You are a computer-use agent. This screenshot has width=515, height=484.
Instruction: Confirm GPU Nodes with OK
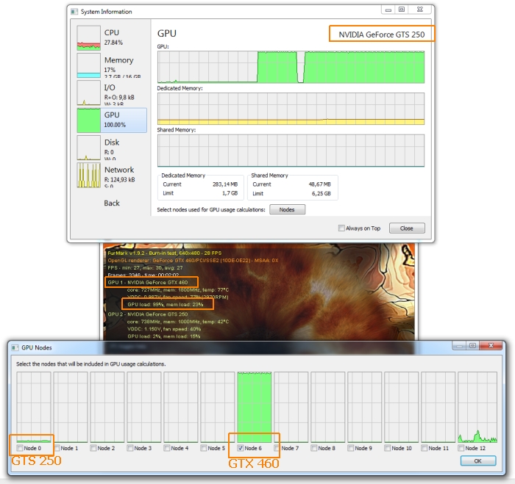tap(478, 460)
